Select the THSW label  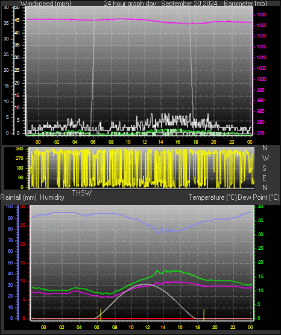(x=82, y=193)
